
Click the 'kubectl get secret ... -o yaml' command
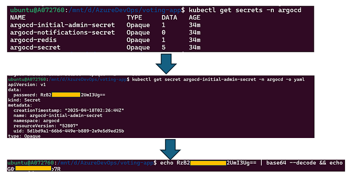[218, 79]
